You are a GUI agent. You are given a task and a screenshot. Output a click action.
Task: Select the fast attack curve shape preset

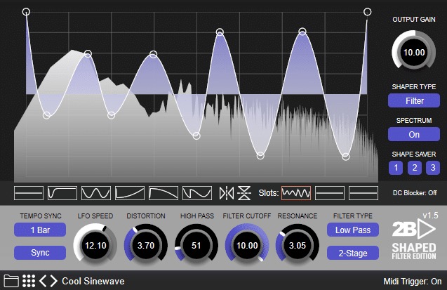point(62,193)
